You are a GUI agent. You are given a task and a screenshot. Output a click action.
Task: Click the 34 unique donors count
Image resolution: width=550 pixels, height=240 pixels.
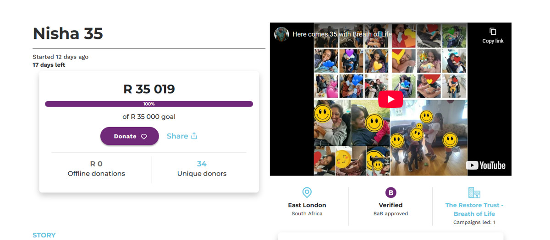pyautogui.click(x=202, y=164)
